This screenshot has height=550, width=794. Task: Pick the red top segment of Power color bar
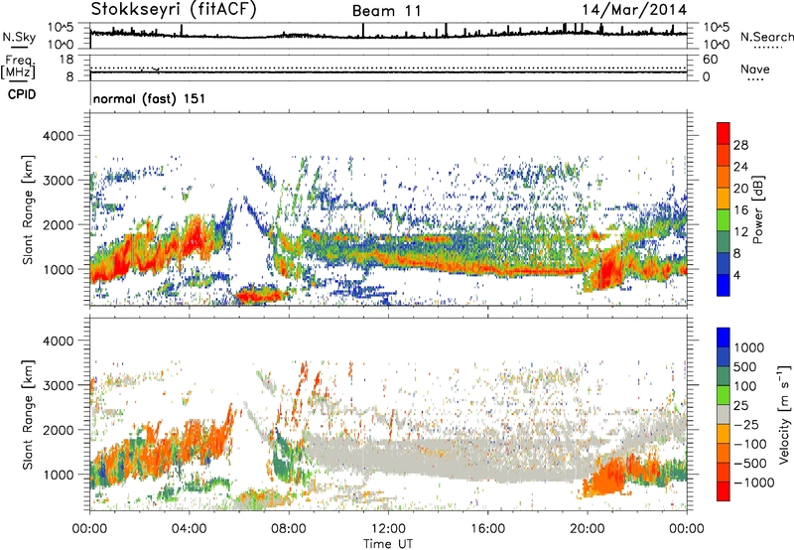tap(724, 133)
